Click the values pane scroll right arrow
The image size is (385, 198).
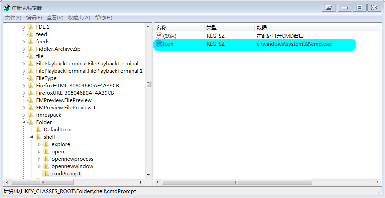pos(378,182)
